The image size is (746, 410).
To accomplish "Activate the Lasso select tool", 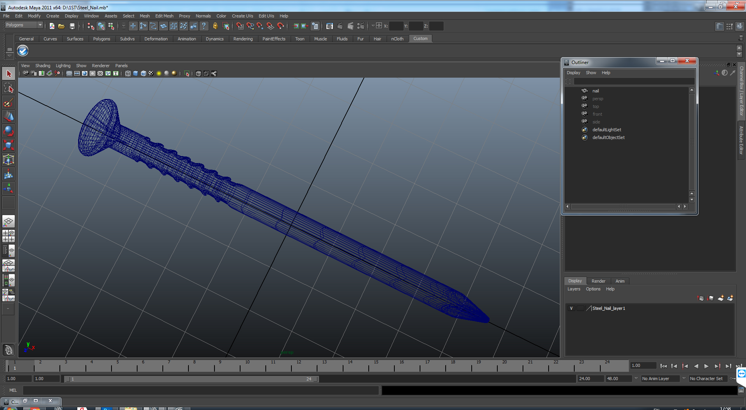I will pyautogui.click(x=9, y=88).
